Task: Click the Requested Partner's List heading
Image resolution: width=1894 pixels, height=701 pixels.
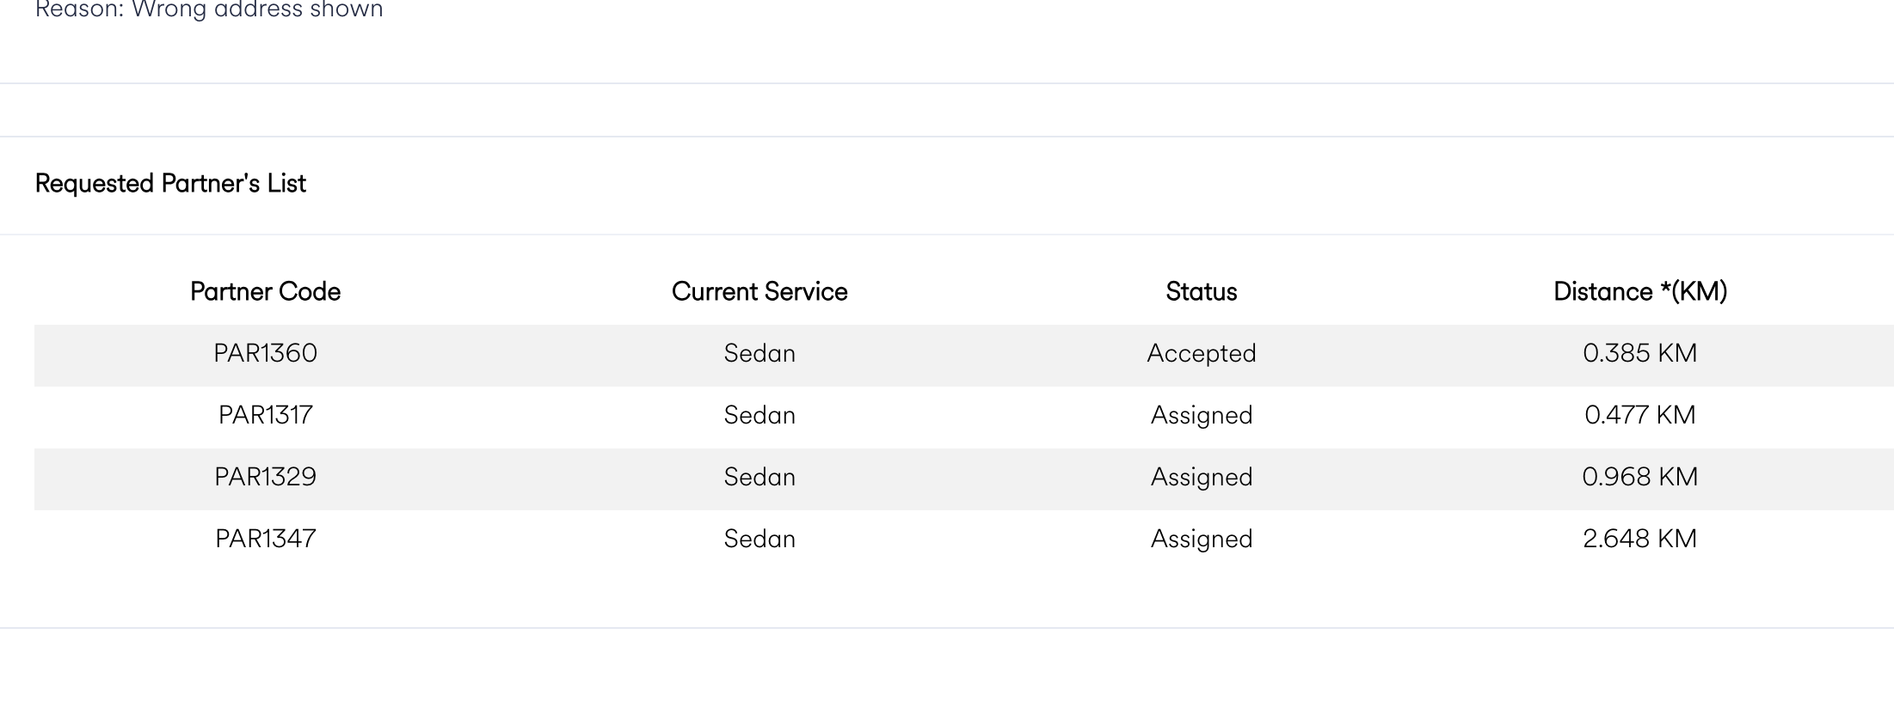Action: tap(170, 184)
